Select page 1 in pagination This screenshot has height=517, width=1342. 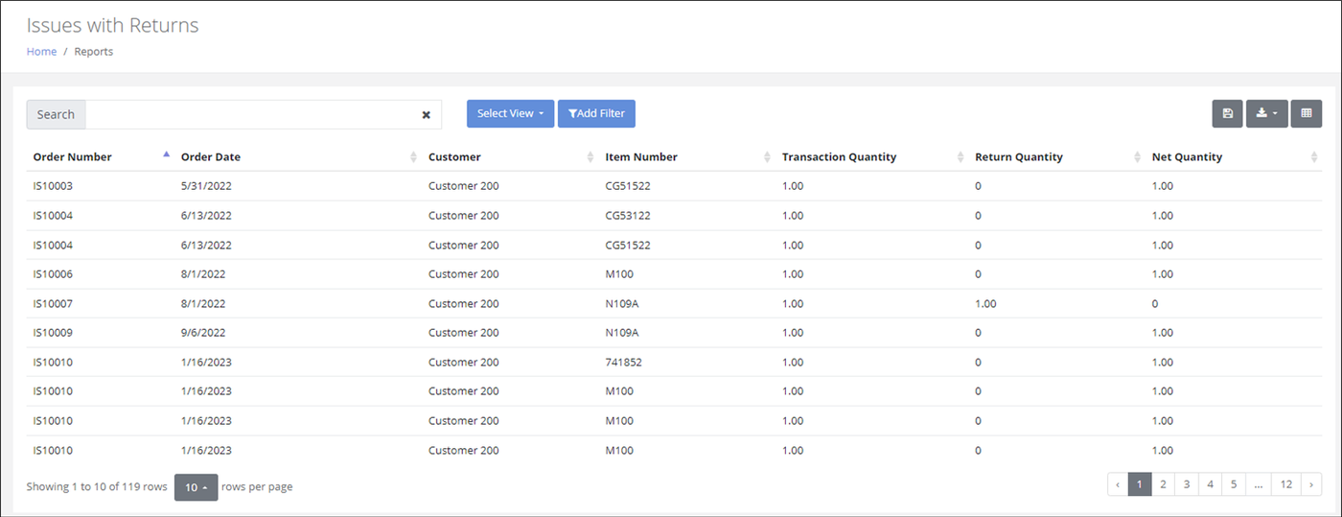tap(1140, 484)
